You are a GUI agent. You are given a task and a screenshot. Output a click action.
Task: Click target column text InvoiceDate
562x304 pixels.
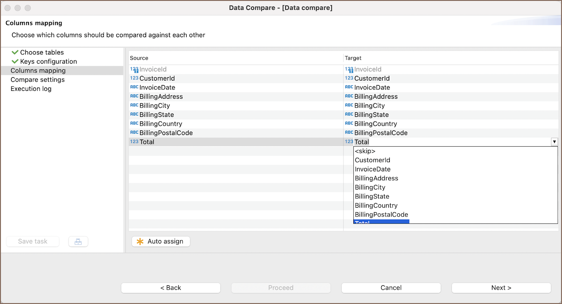372,88
